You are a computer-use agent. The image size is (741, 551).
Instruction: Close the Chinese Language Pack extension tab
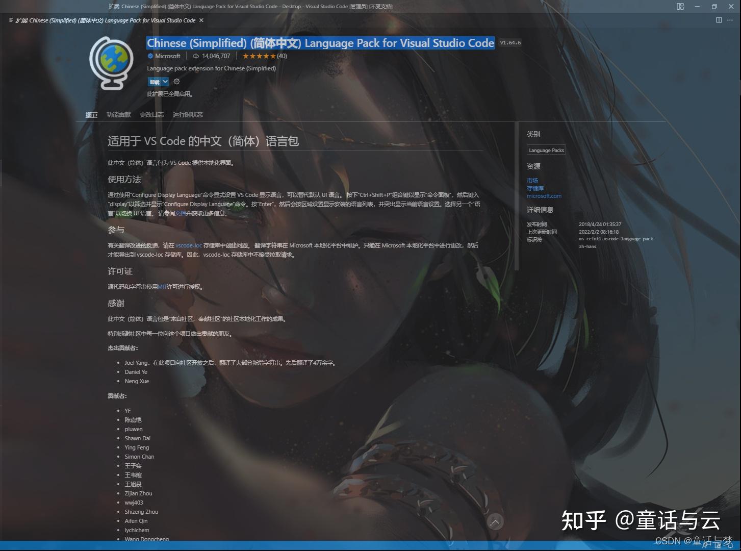pyautogui.click(x=200, y=20)
